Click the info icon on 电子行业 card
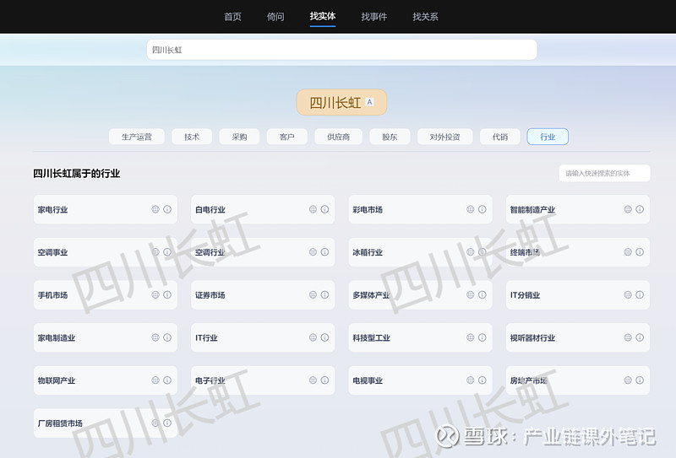Viewport: 676px width, 458px height. tap(325, 380)
